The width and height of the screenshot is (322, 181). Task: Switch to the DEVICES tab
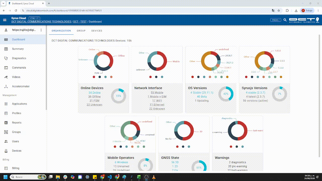(97, 31)
